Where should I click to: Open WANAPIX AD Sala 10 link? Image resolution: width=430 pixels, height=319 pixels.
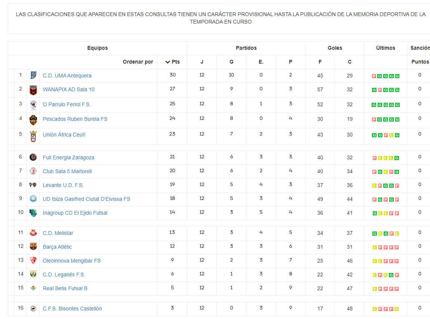68,89
